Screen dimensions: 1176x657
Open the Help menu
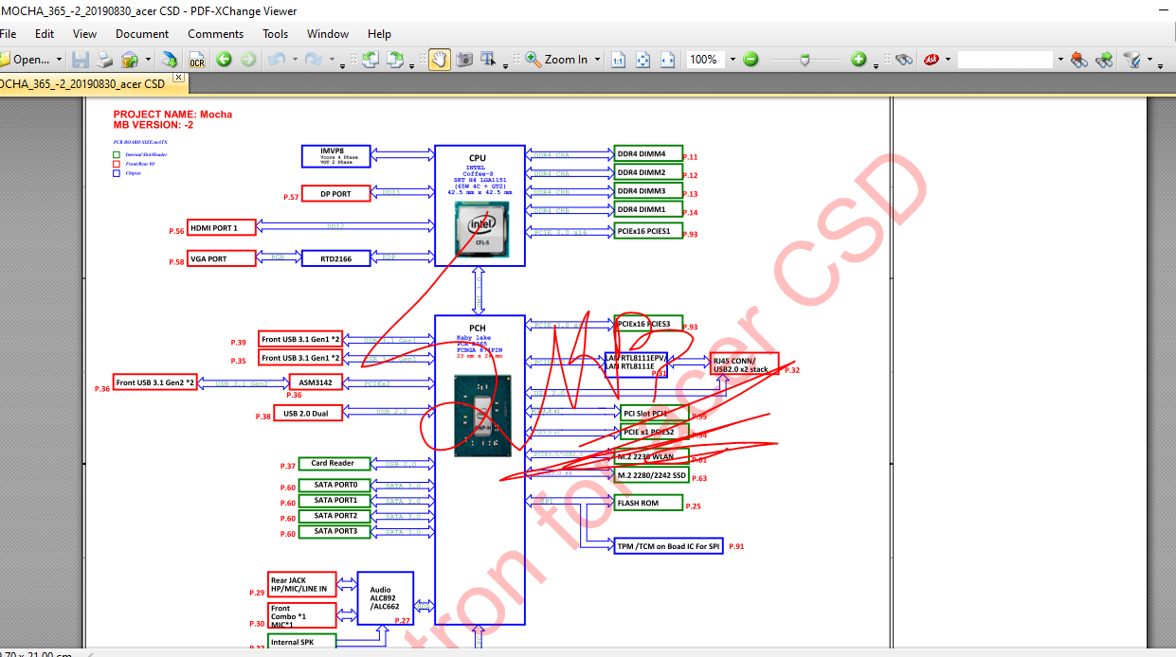pyautogui.click(x=379, y=33)
